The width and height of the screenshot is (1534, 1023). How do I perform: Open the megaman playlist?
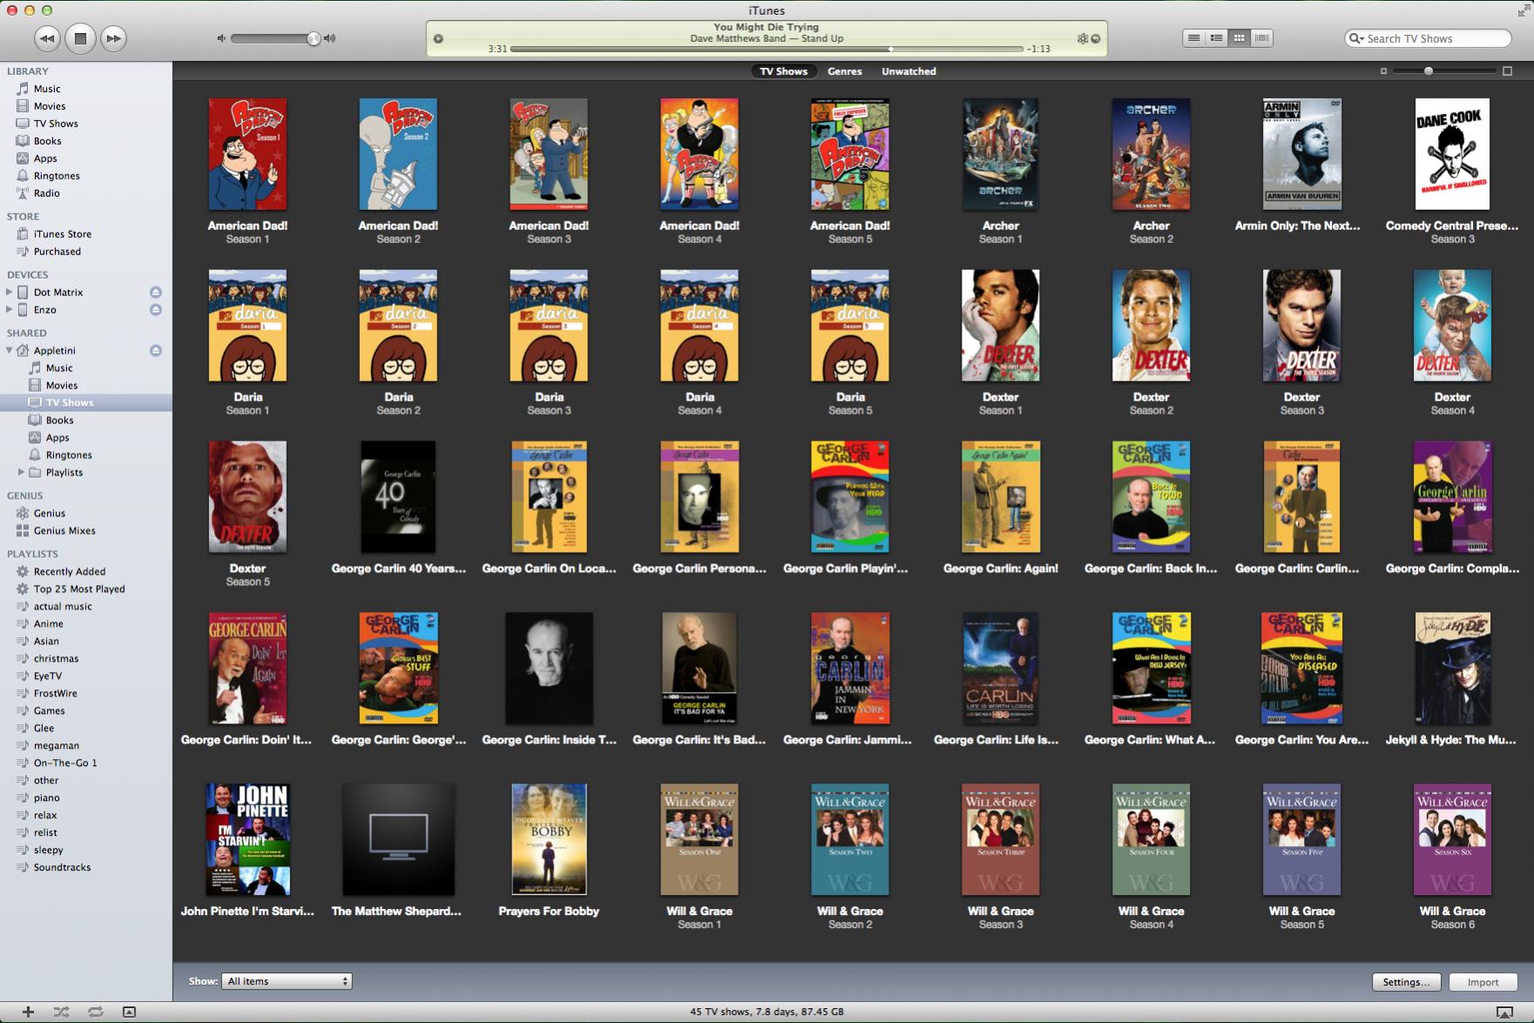coord(57,746)
